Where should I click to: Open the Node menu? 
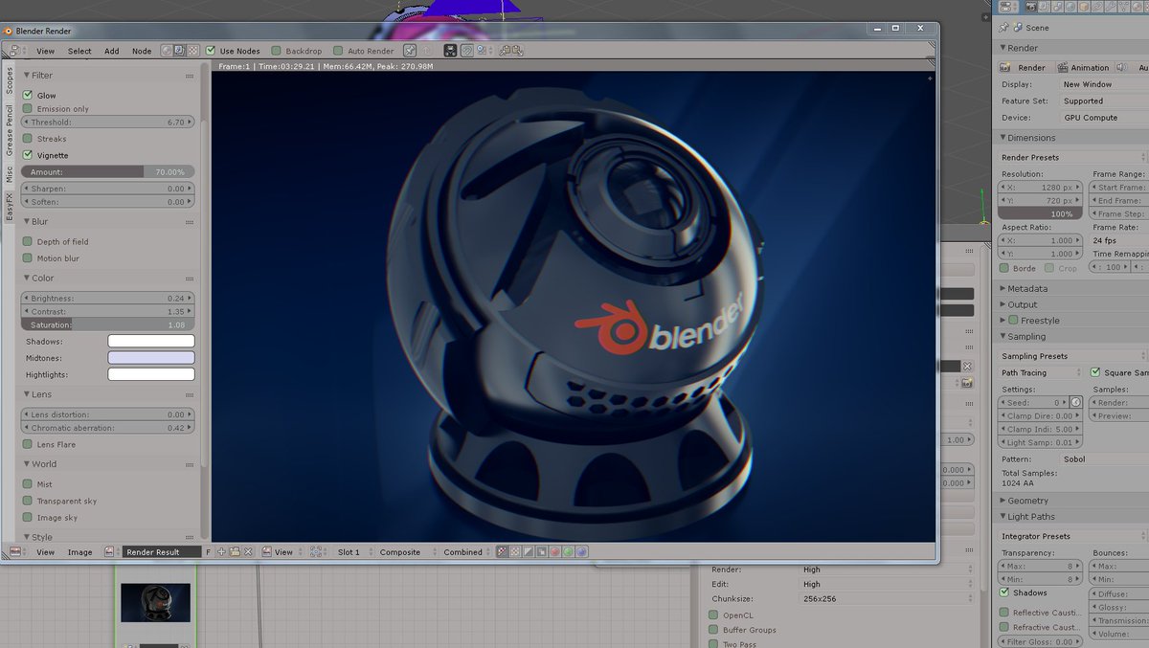click(x=142, y=51)
